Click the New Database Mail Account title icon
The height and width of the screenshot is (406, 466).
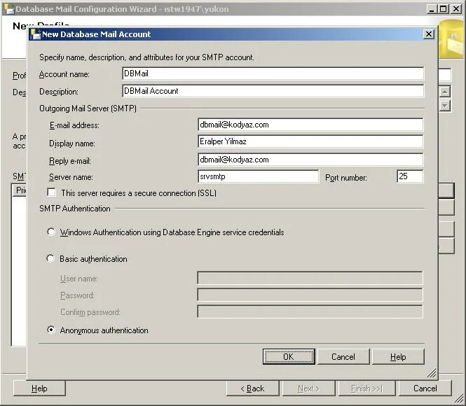(35, 34)
